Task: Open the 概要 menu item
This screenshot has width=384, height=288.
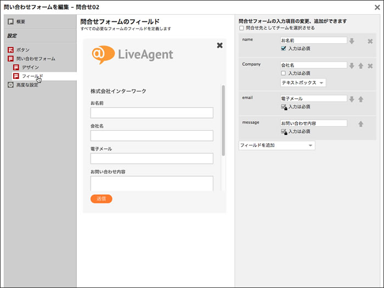Action: pos(21,21)
